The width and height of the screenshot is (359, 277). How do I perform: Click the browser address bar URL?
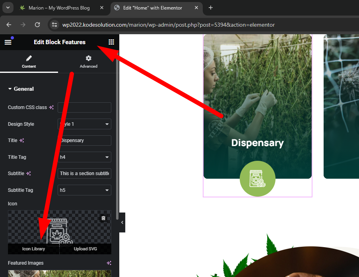tap(168, 25)
